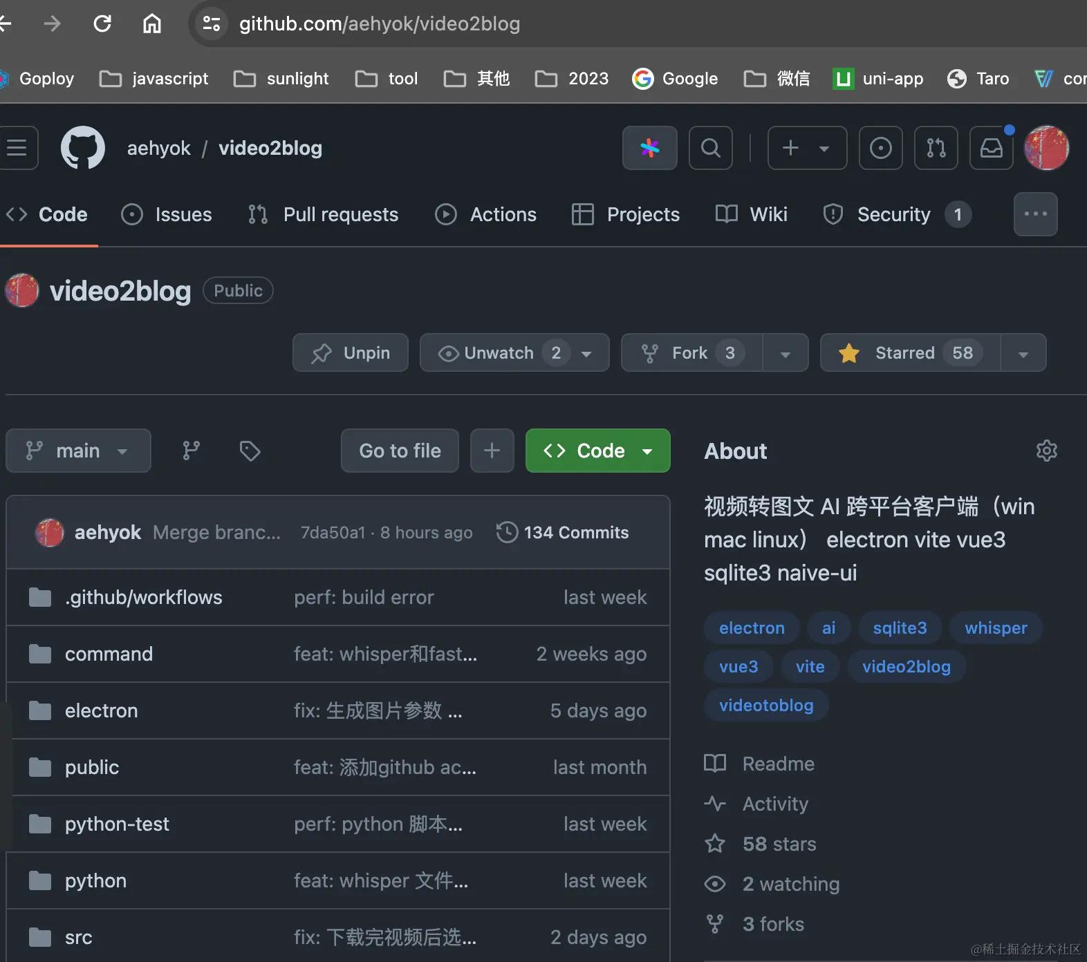Image resolution: width=1087 pixels, height=962 pixels.
Task: Open the 微信 bookmarks folder
Action: click(x=777, y=79)
